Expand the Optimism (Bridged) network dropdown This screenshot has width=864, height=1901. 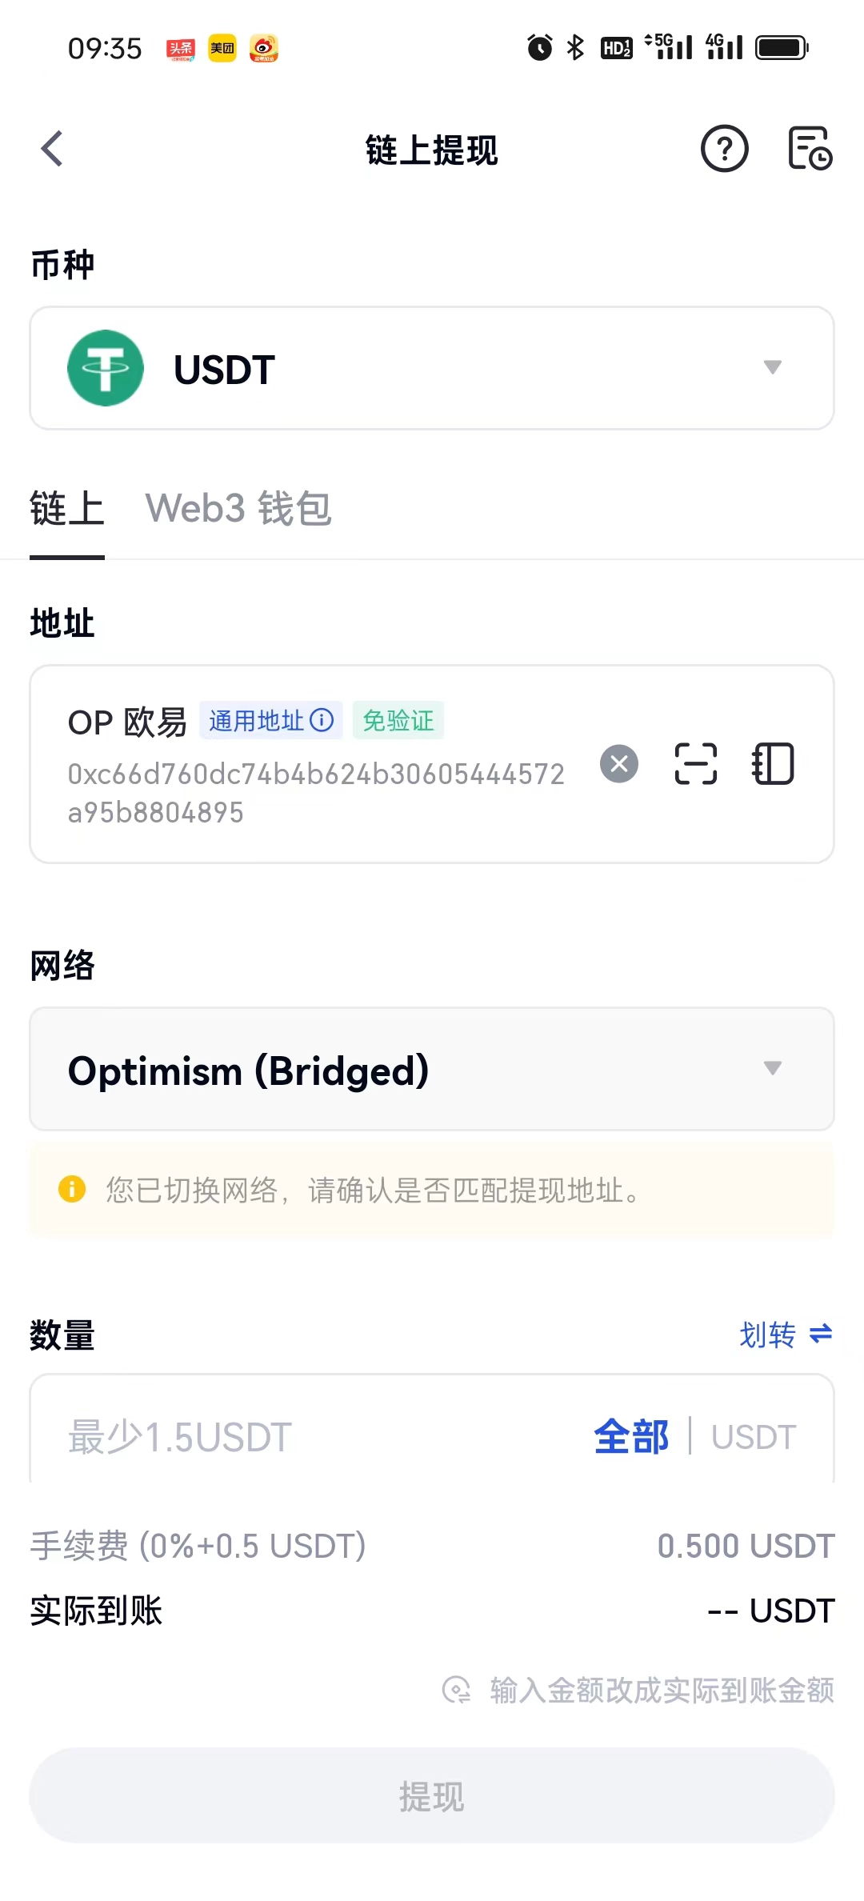point(772,1068)
